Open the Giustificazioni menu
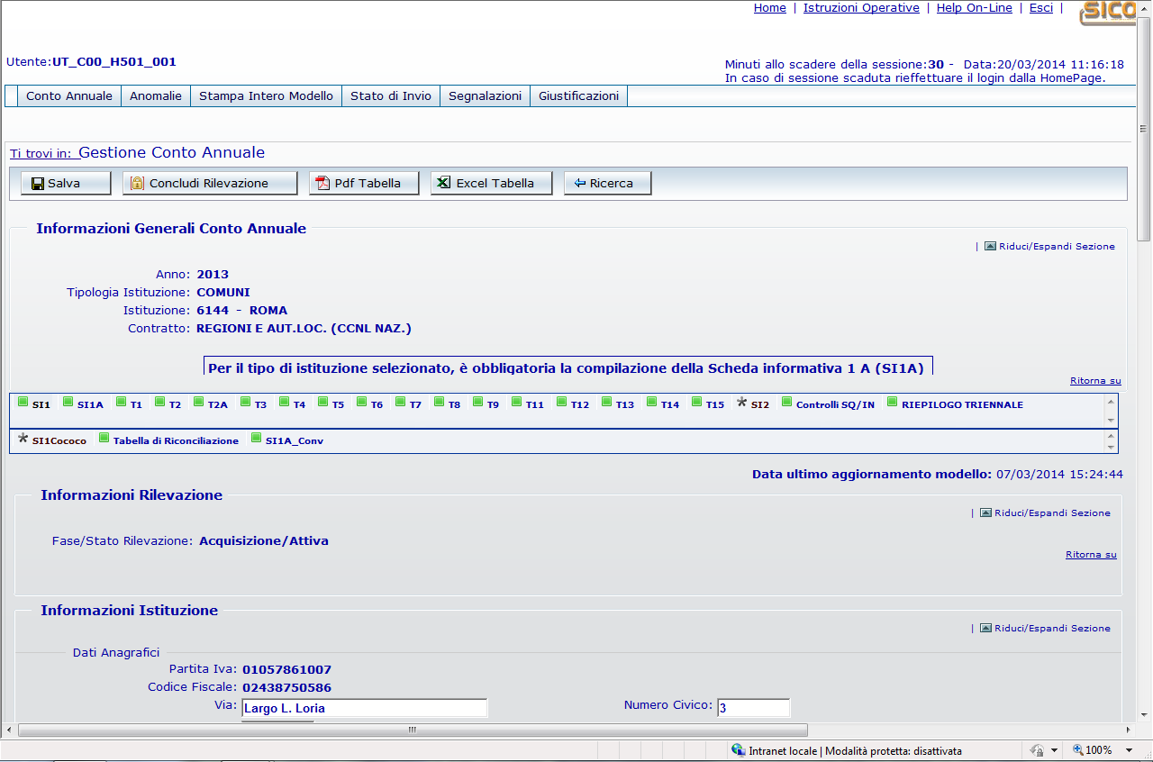Image resolution: width=1153 pixels, height=762 pixels. [578, 95]
